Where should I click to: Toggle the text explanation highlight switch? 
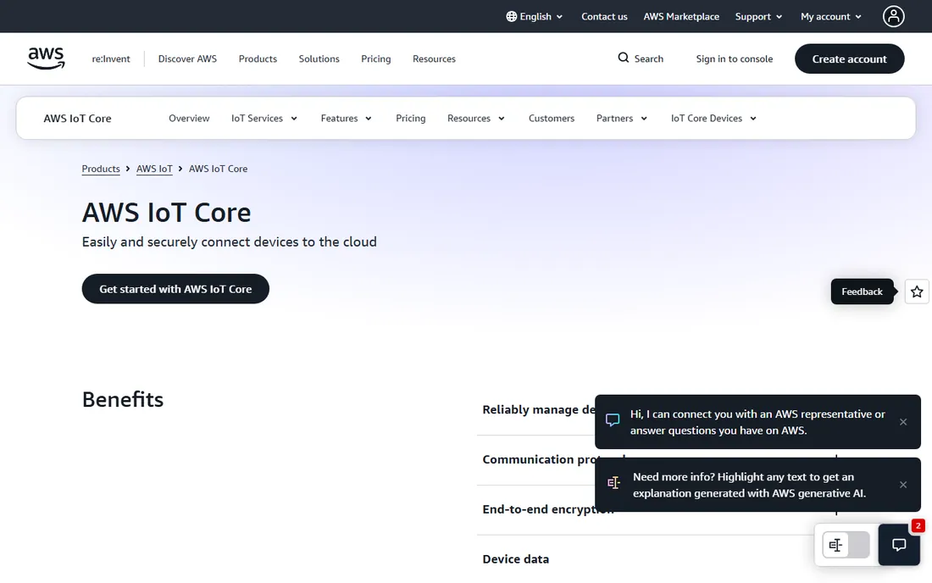pyautogui.click(x=846, y=544)
